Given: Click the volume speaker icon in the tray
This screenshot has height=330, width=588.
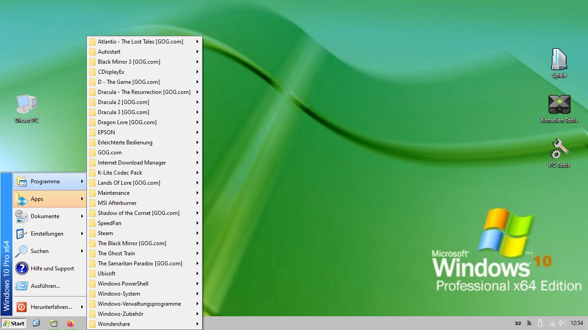Looking at the screenshot, I should coord(562,323).
